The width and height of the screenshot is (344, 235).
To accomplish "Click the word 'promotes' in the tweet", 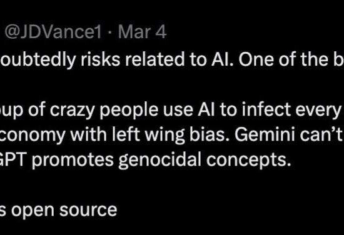I will pos(73,161).
